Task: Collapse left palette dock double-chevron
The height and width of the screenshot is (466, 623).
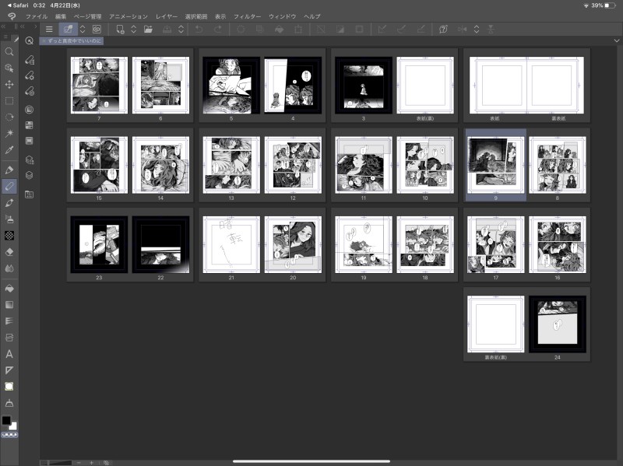Action: (x=3, y=26)
